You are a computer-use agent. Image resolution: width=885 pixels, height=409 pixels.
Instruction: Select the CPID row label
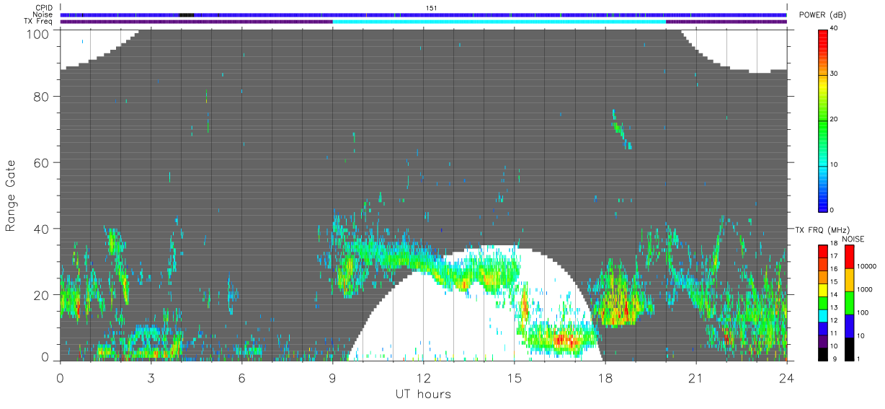44,8
